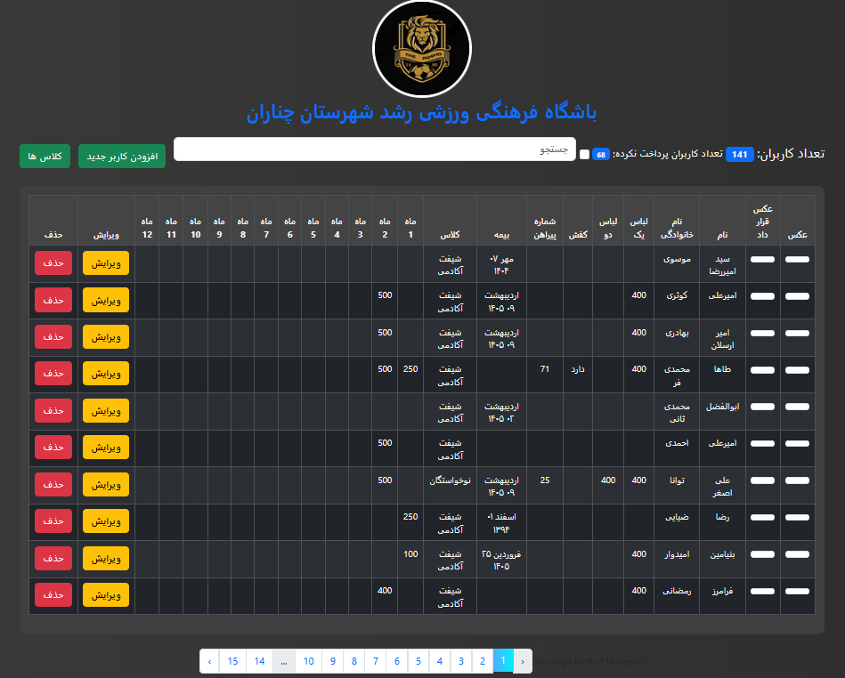The image size is (845, 678).
Task: Go to next page using arrow beside page 15
Action: point(209,661)
